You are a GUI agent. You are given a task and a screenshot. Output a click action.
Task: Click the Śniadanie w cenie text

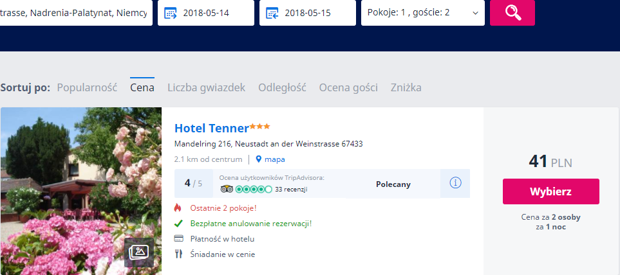tap(223, 254)
